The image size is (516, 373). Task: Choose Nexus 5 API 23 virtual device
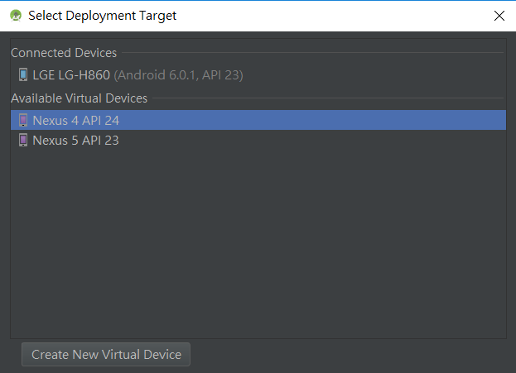point(258,140)
